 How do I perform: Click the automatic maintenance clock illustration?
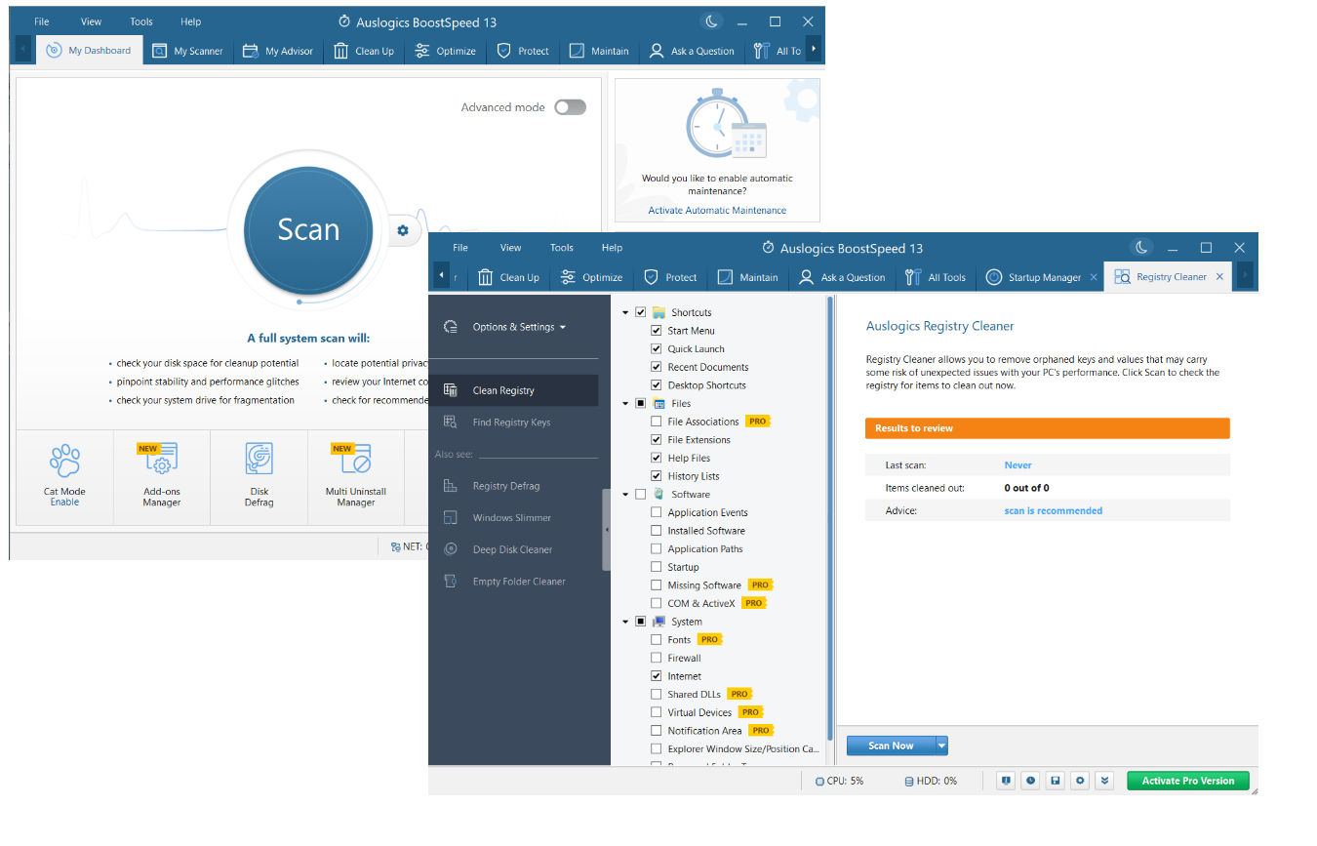click(x=727, y=125)
